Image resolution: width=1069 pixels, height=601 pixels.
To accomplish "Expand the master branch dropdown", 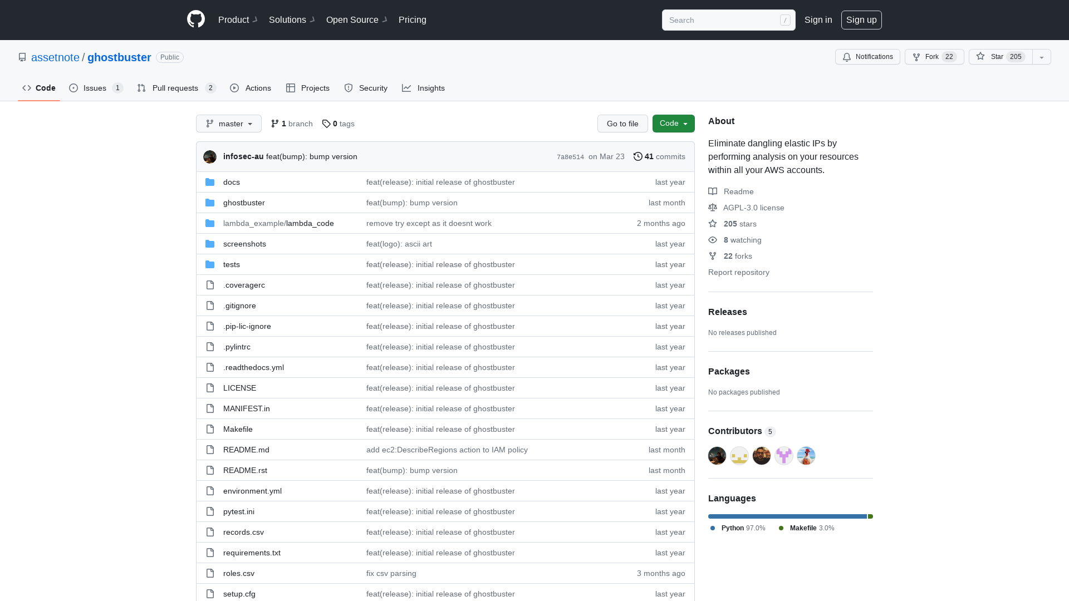I will pyautogui.click(x=228, y=124).
